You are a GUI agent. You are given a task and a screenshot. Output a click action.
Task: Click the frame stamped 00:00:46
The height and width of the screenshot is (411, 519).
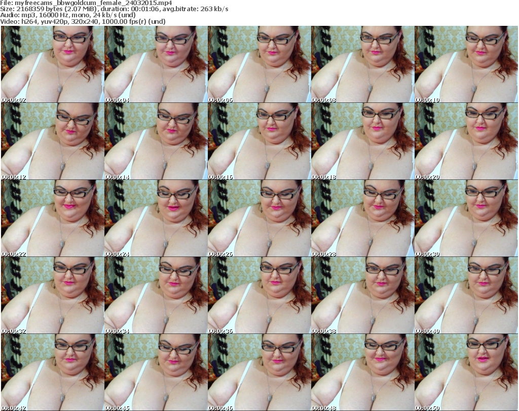(x=259, y=372)
